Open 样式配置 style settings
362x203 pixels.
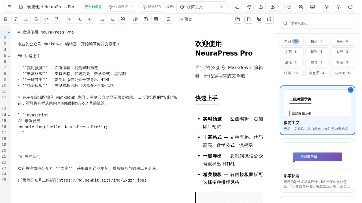pyautogui.click(x=152, y=7)
